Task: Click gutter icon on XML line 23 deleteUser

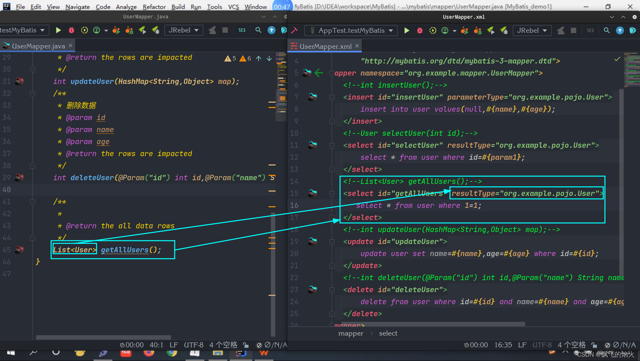Action: [x=313, y=289]
